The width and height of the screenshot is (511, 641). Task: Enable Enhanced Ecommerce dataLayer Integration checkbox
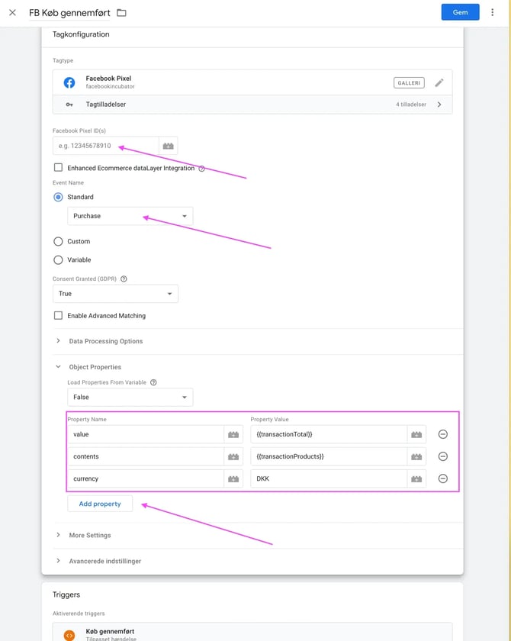coord(58,168)
